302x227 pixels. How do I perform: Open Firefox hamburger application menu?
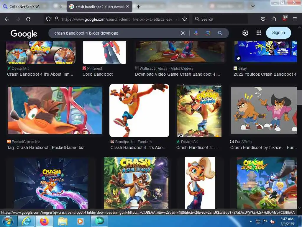coord(295,19)
